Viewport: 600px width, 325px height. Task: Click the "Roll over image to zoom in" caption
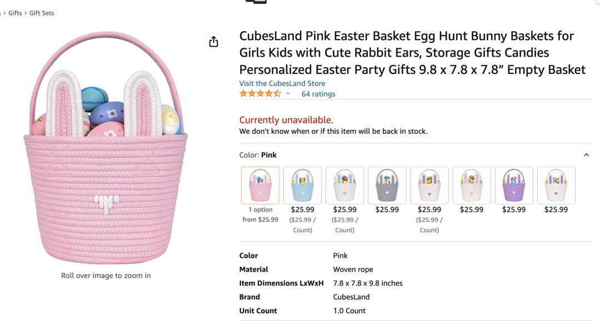[106, 276]
